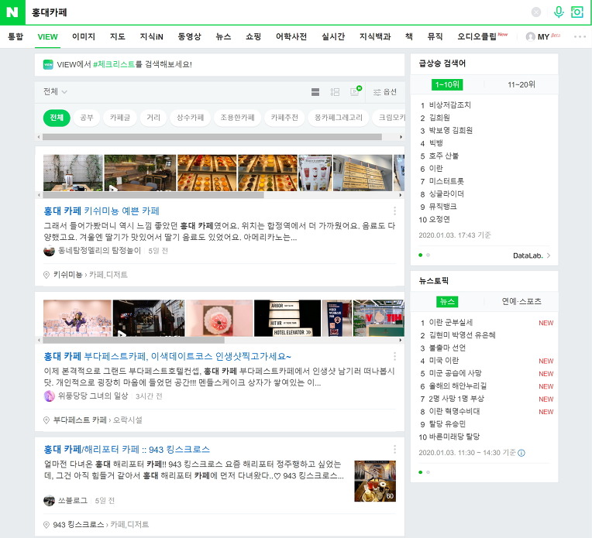Open the options menu for the 부다페스트카페 post
The height and width of the screenshot is (538, 592).
(x=394, y=356)
